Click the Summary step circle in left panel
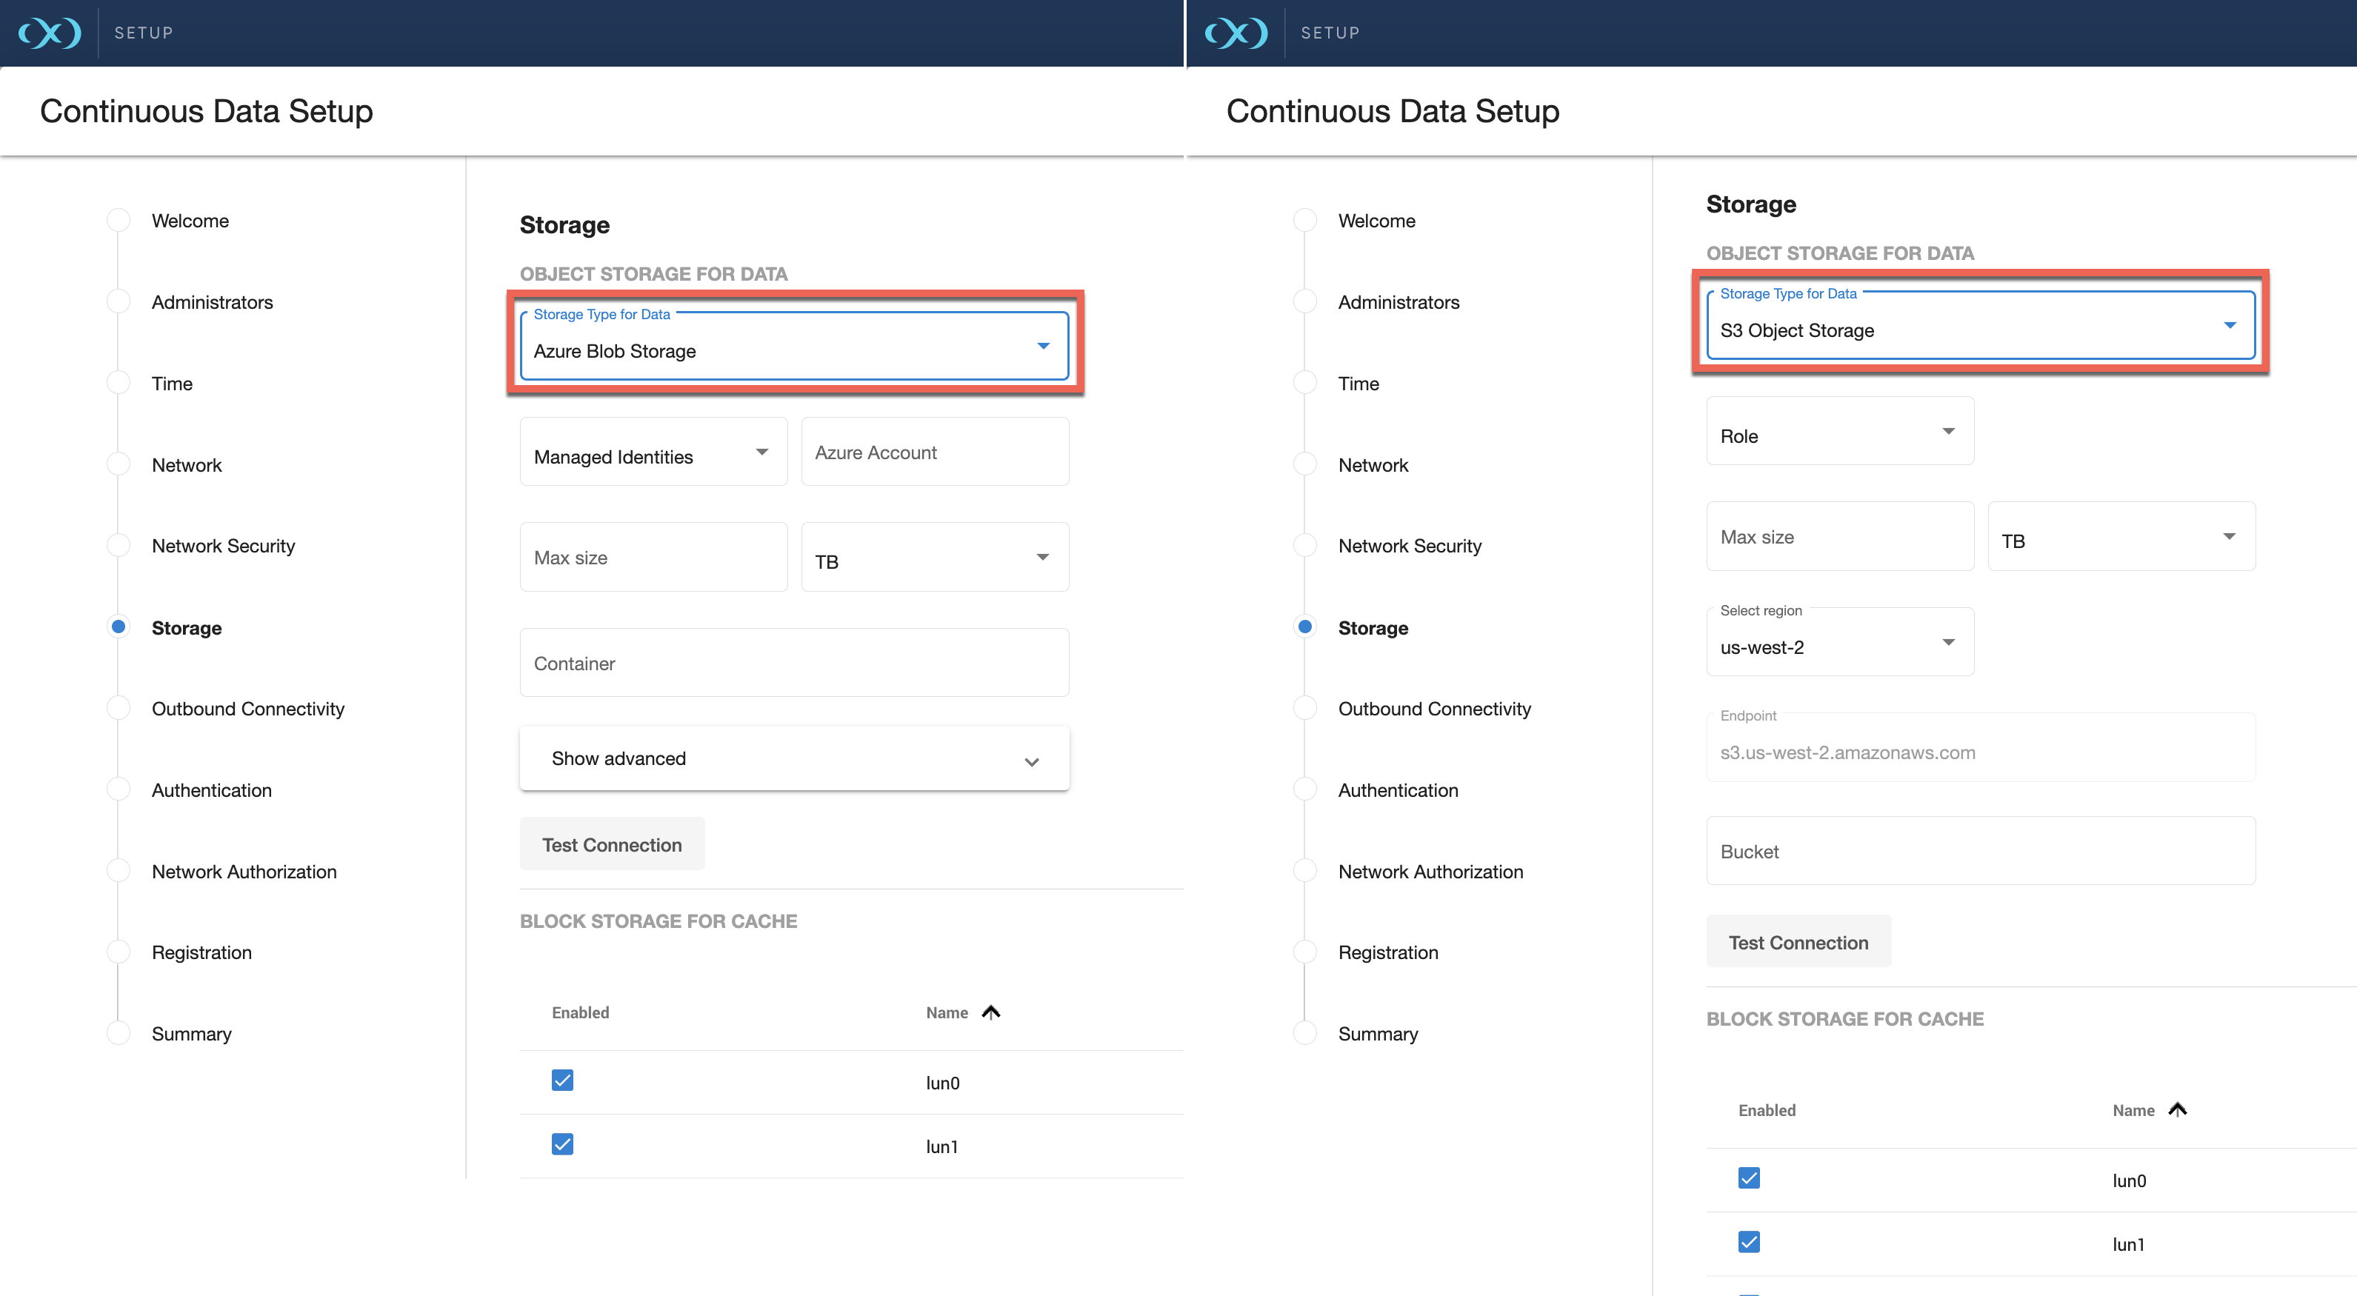 pos(118,1034)
